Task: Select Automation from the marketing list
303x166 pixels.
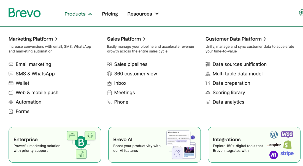Action: pos(28,102)
